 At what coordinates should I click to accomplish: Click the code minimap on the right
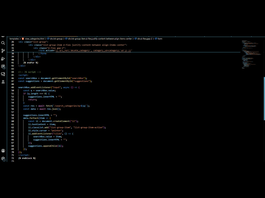(252, 54)
